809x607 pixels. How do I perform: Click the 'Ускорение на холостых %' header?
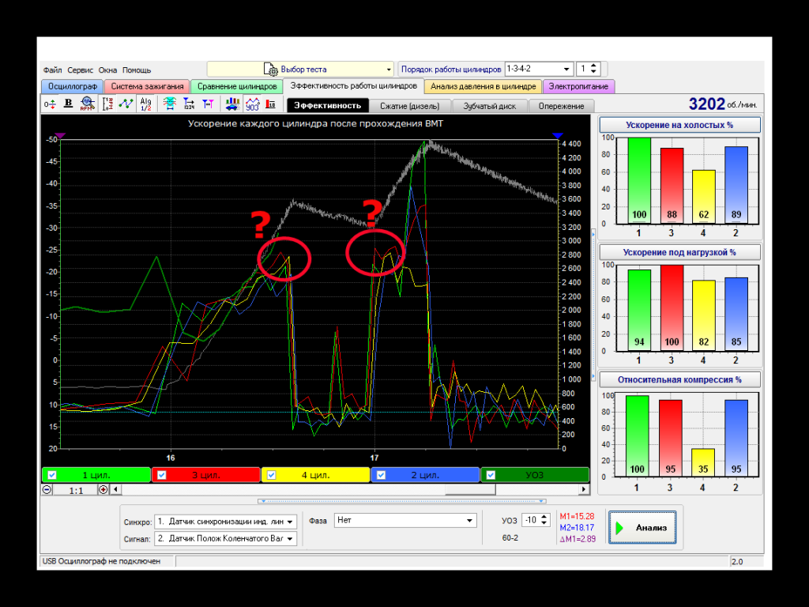tap(679, 125)
